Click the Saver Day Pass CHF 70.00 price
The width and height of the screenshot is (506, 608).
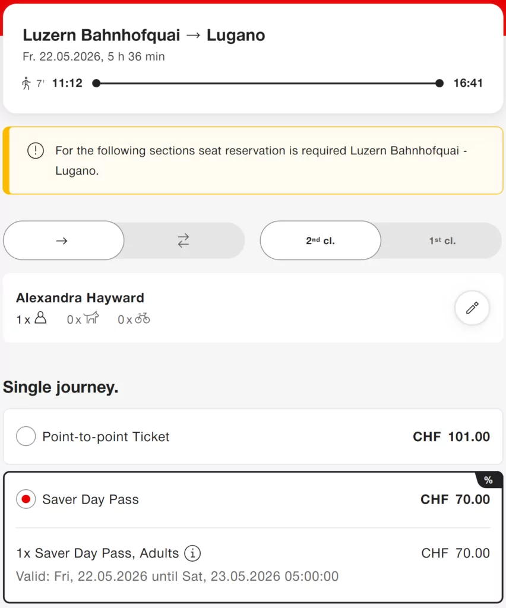[x=455, y=499]
